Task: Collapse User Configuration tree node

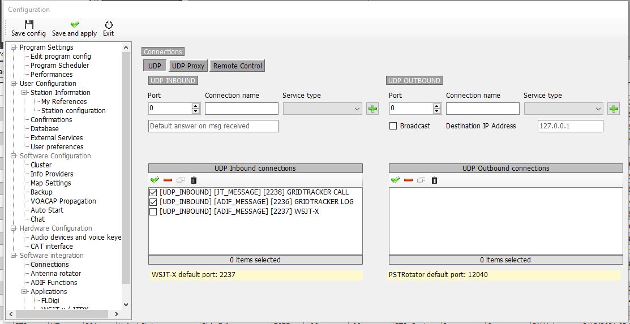Action: point(14,84)
